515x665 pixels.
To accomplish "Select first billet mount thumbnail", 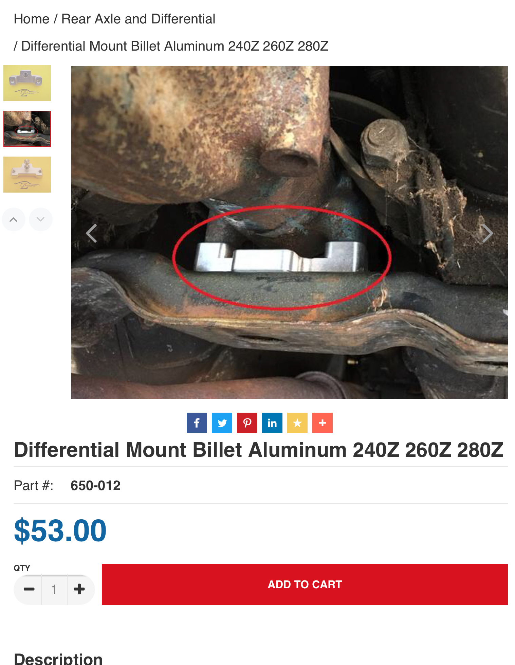I will [x=27, y=83].
